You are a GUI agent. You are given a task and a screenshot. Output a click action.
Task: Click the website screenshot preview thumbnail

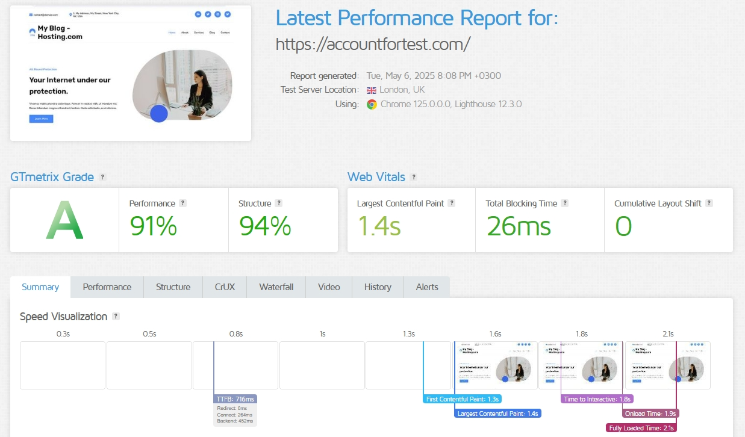(x=131, y=73)
